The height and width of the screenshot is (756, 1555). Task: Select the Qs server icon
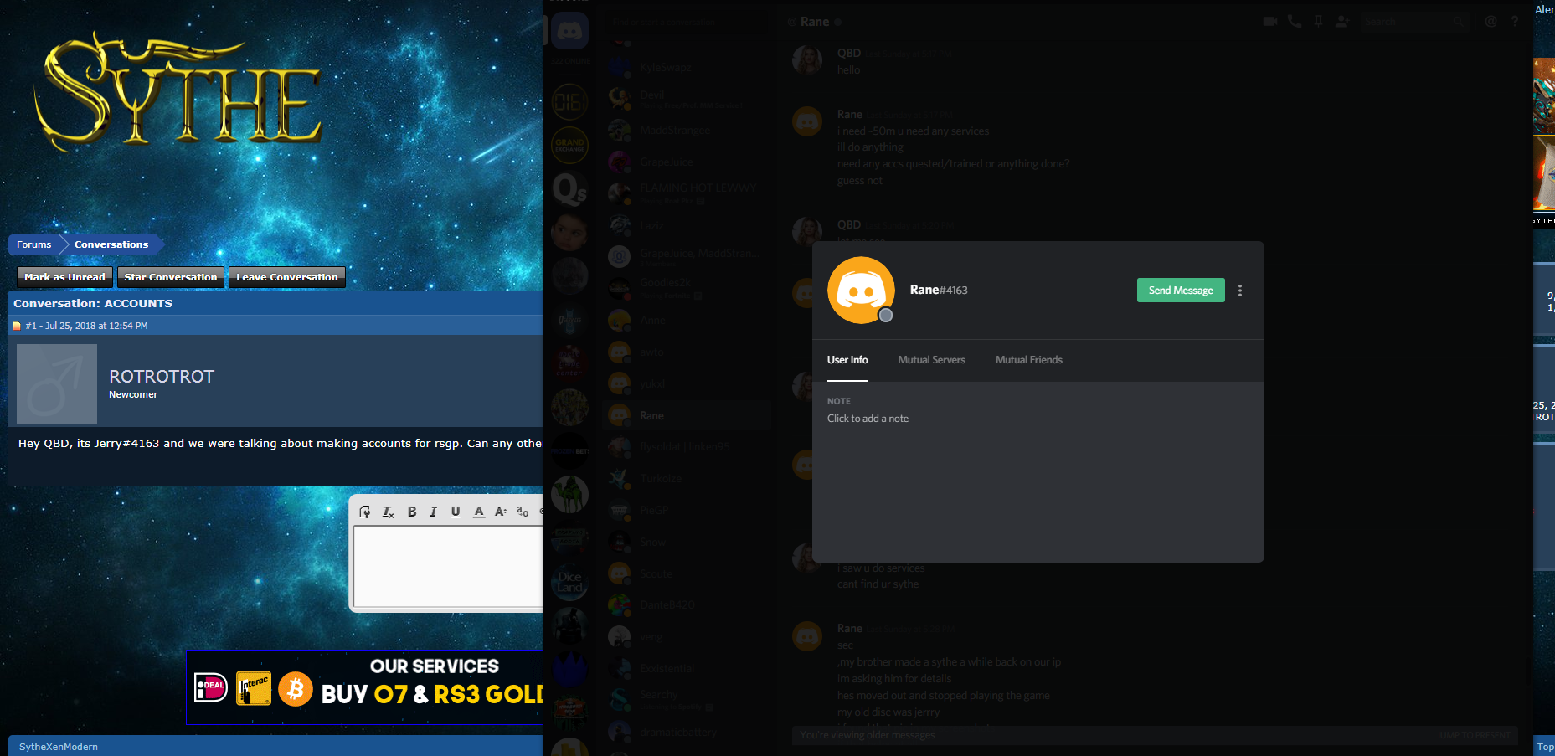pos(569,189)
